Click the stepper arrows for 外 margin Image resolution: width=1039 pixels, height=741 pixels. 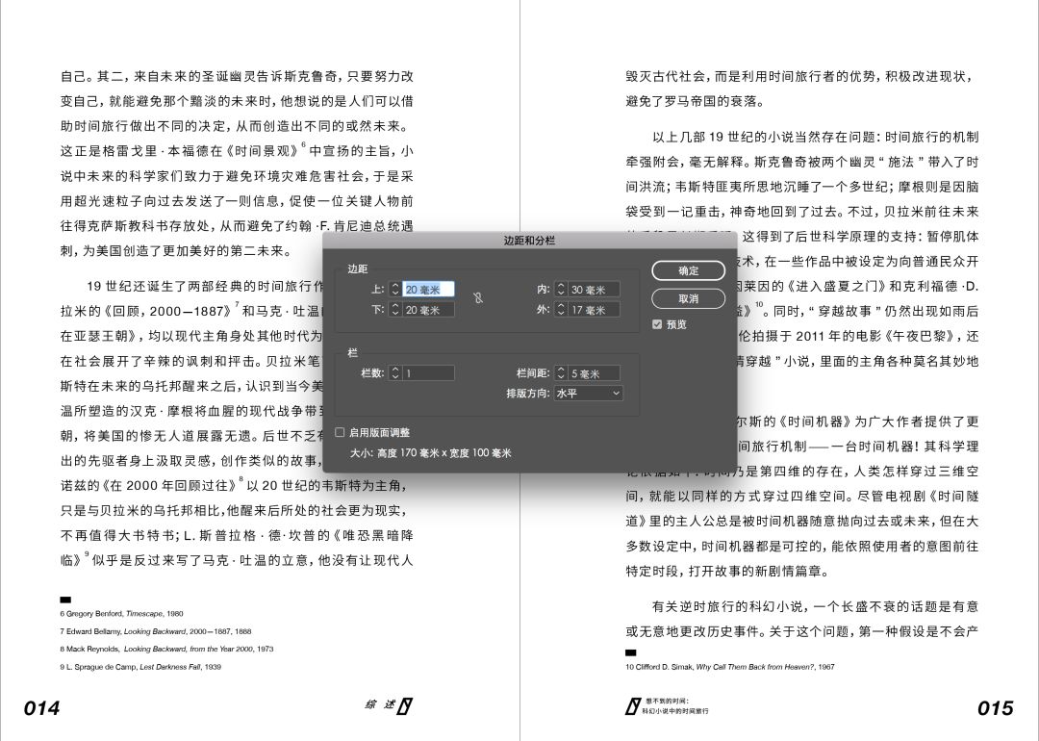[561, 310]
